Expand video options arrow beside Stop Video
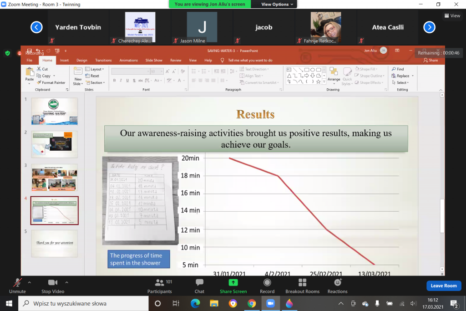The width and height of the screenshot is (466, 311). point(66,282)
